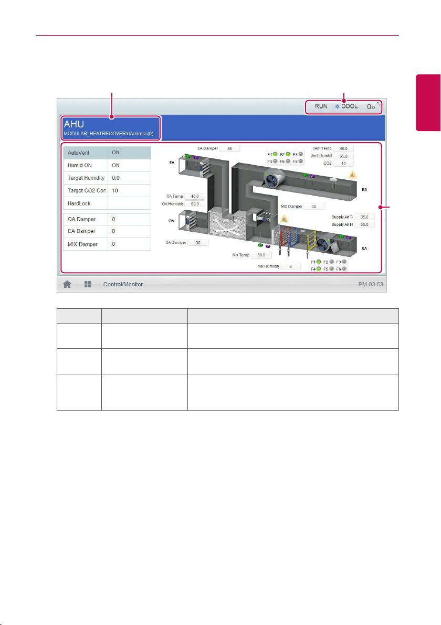Click the F1 lamp in the upper fan panel

click(x=275, y=154)
